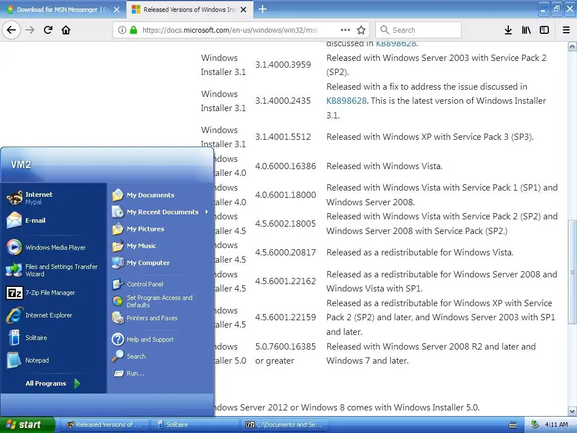This screenshot has width=577, height=433.
Task: Bookmark this page with the star
Action: click(361, 30)
